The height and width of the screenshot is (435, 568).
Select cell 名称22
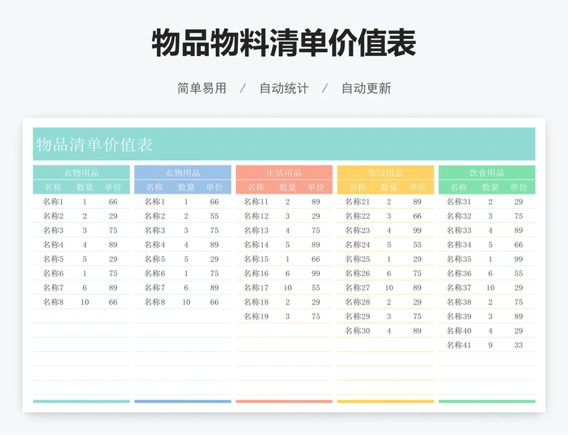(358, 216)
